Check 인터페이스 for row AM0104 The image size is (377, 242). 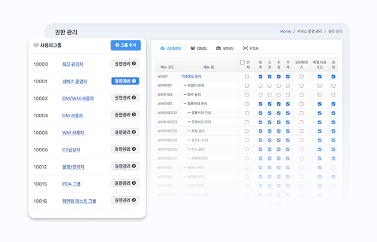(301, 95)
